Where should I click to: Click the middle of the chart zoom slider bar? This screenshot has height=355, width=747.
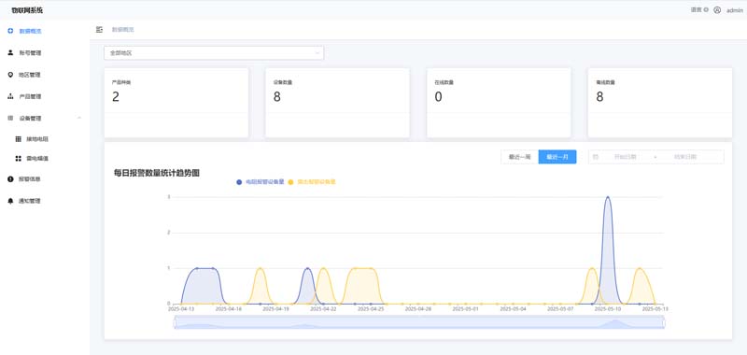(419, 322)
